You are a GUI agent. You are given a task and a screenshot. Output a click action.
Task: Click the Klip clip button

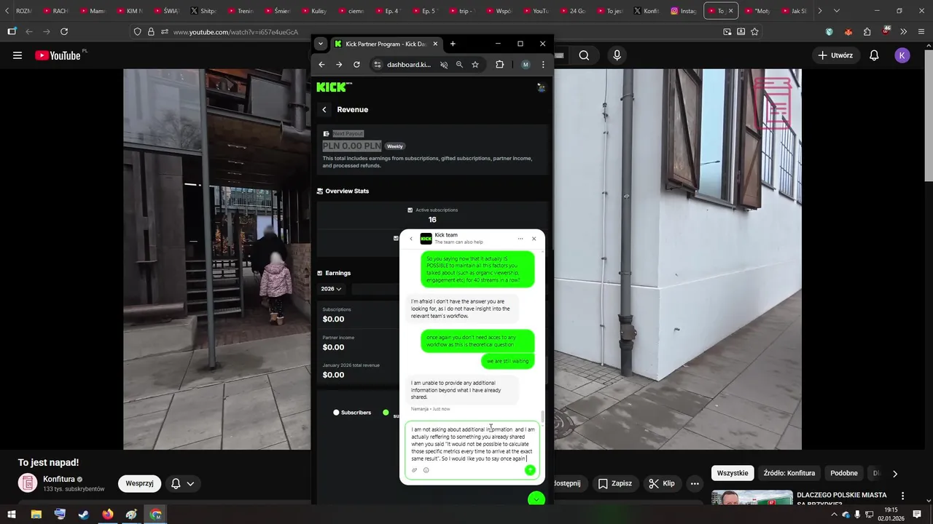point(662,483)
